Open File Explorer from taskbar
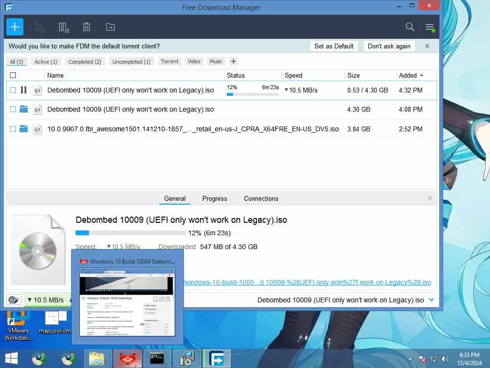The height and width of the screenshot is (368, 490). tap(97, 358)
